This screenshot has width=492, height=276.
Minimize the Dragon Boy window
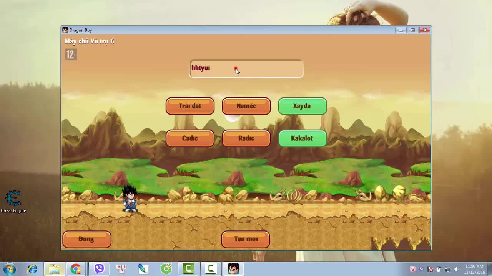[401, 30]
